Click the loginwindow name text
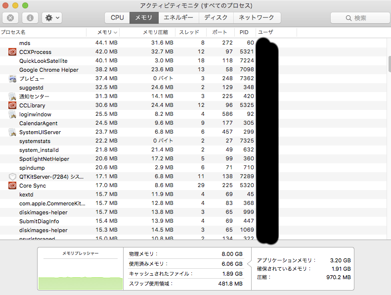Image resolution: width=391 pixels, height=295 pixels. coord(35,114)
